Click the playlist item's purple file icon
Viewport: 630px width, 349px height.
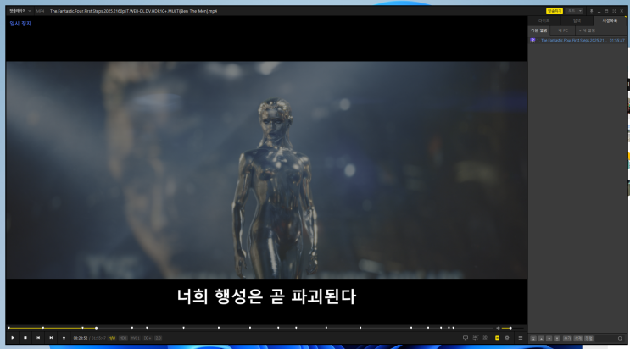tap(532, 40)
